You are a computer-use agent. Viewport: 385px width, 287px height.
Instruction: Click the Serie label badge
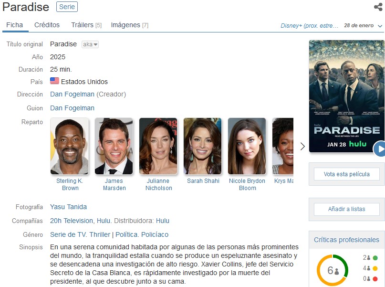pyautogui.click(x=67, y=7)
